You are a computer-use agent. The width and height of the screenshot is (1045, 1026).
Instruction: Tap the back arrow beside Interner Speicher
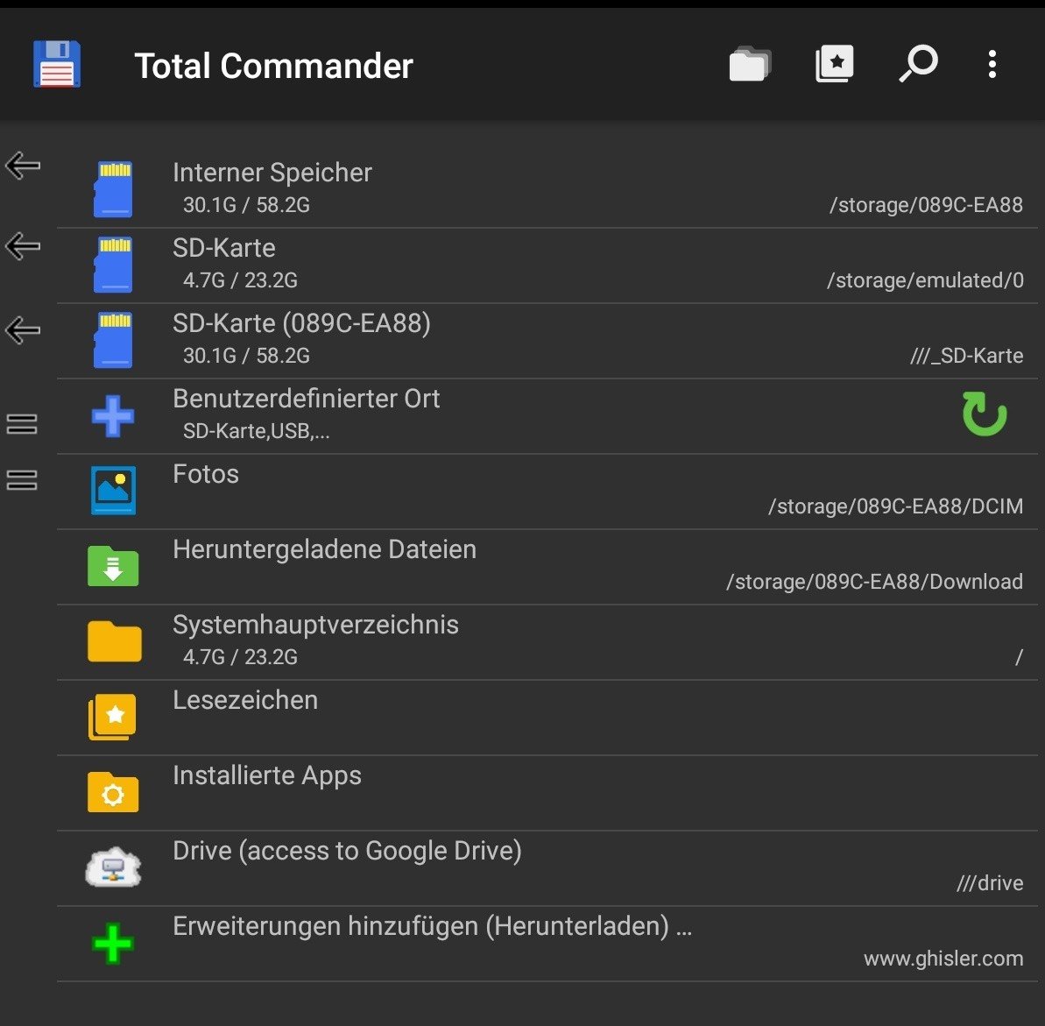point(24,166)
